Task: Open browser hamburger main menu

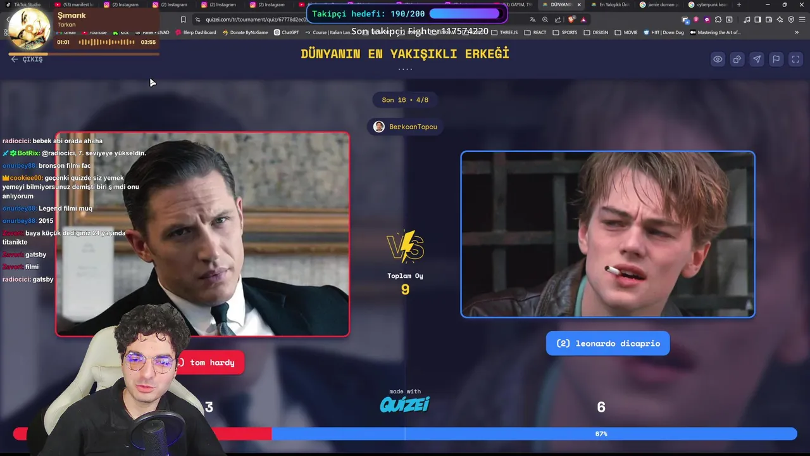Action: point(802,20)
